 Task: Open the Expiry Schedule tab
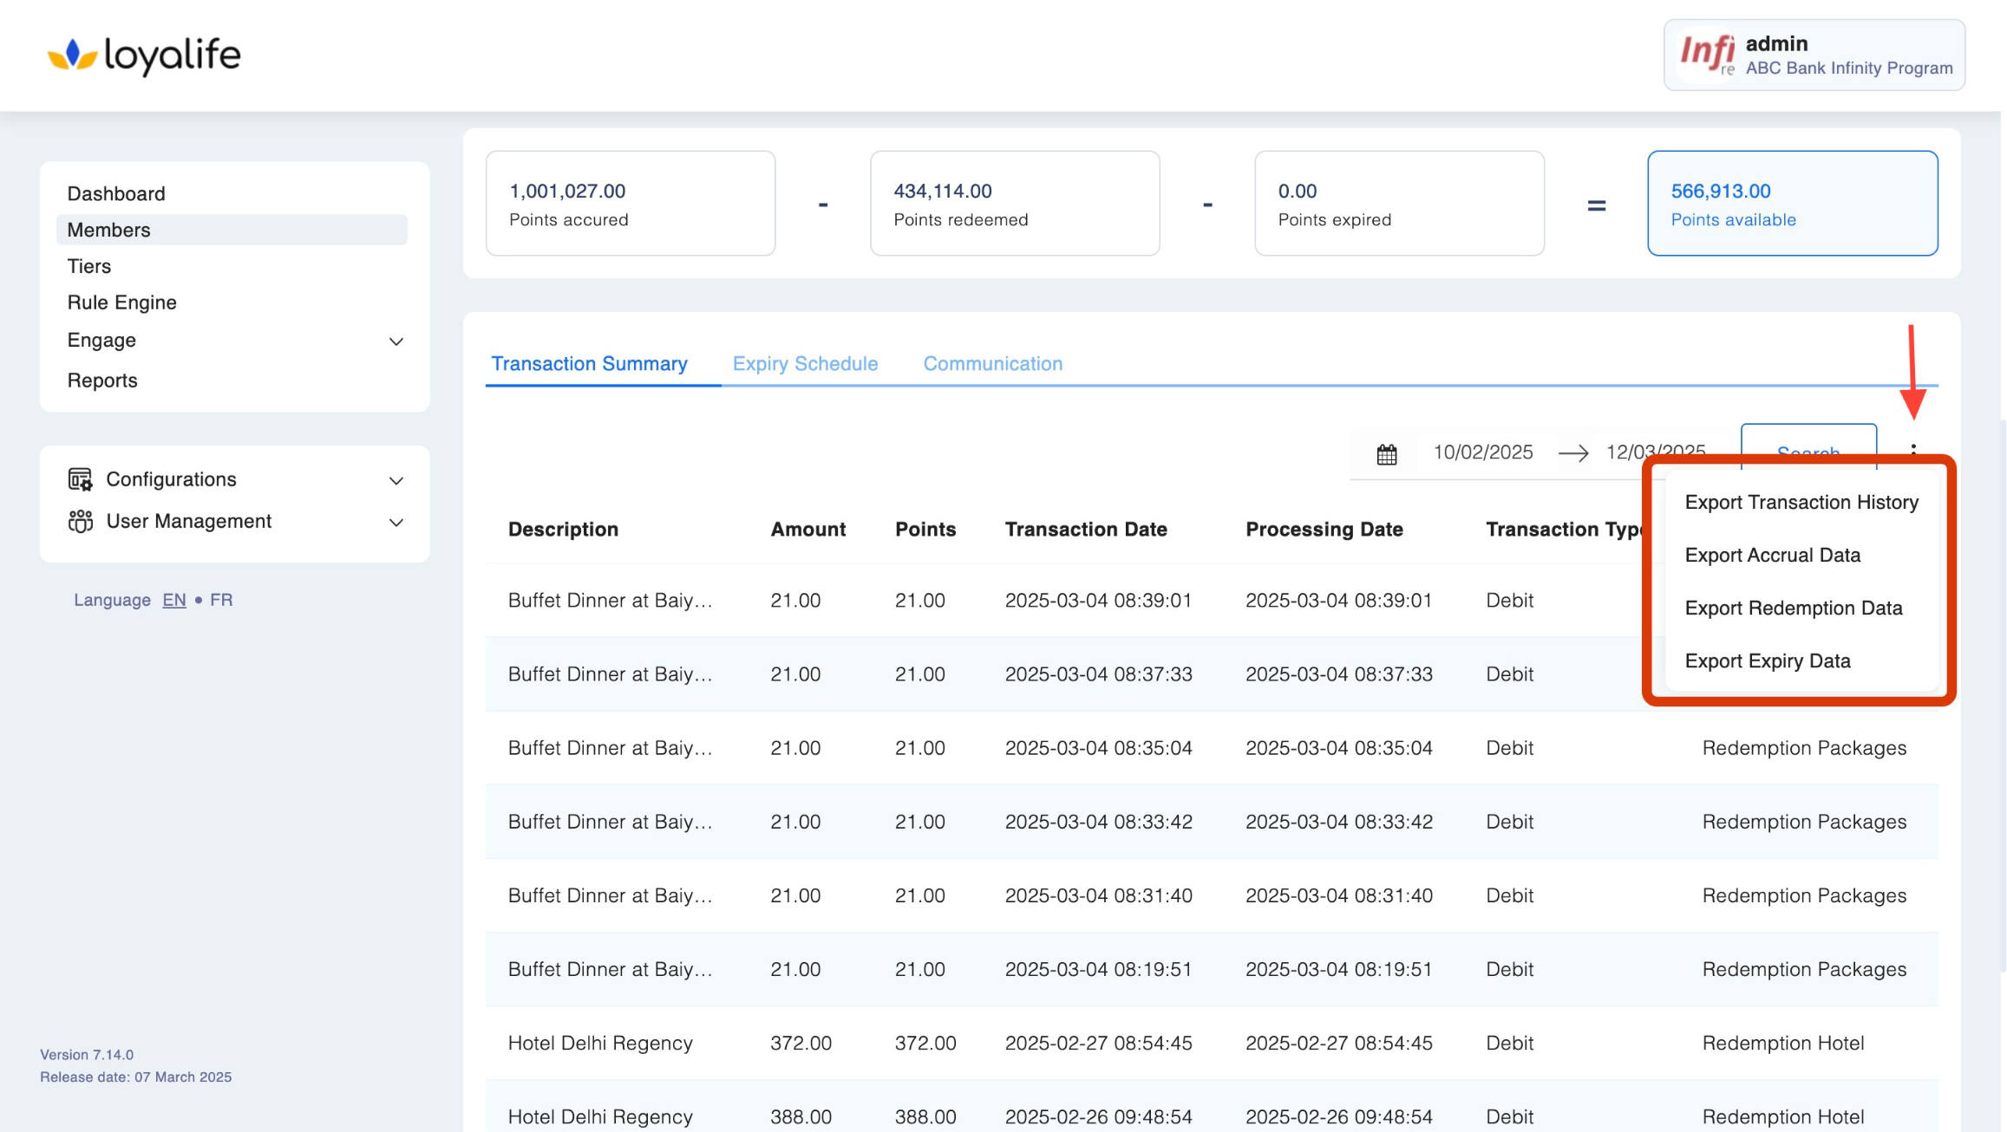coord(805,363)
